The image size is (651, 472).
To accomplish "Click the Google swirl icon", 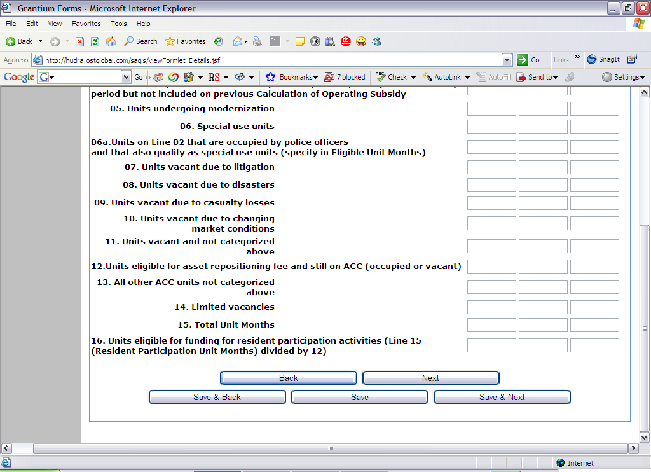I will point(173,77).
